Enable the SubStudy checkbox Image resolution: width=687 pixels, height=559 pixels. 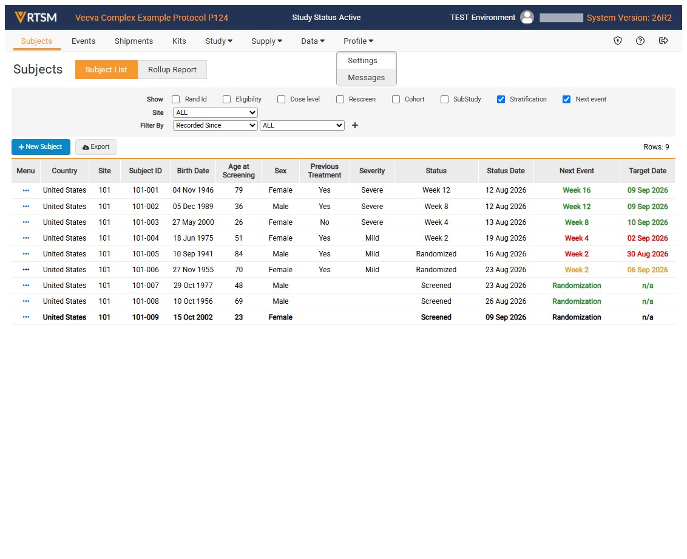click(444, 100)
